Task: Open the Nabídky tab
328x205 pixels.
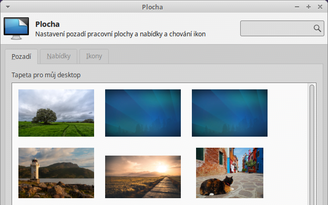Action: [x=58, y=56]
